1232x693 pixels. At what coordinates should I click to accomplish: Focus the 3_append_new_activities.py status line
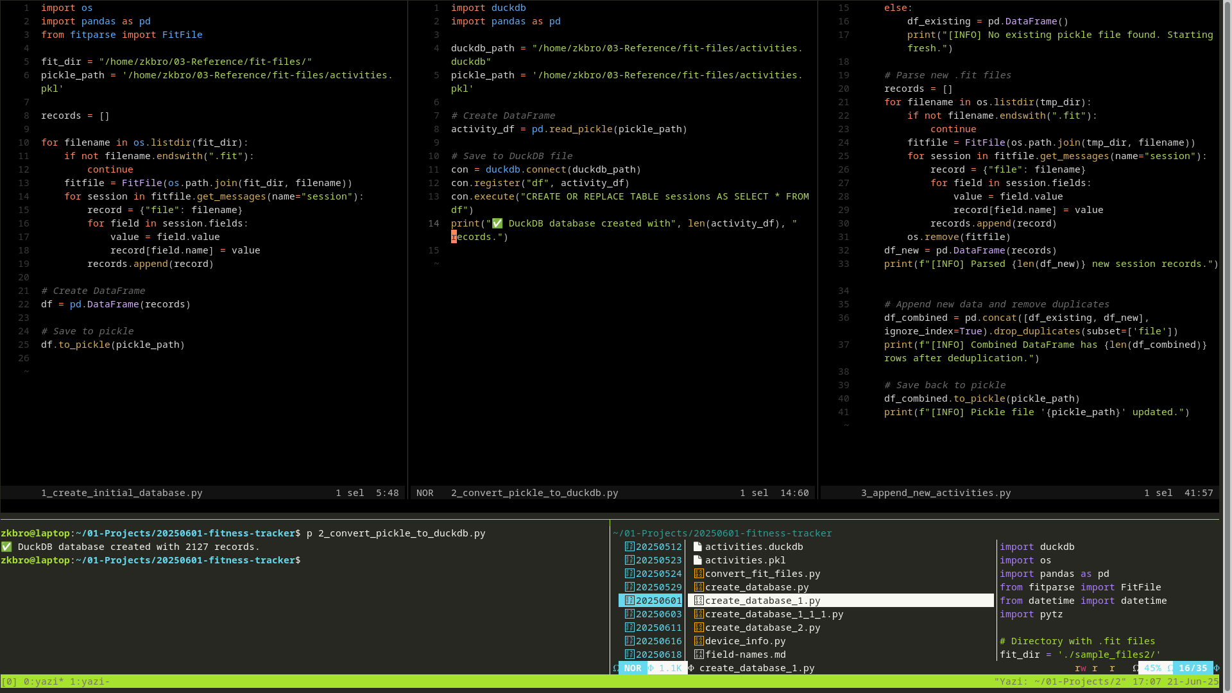pos(936,493)
